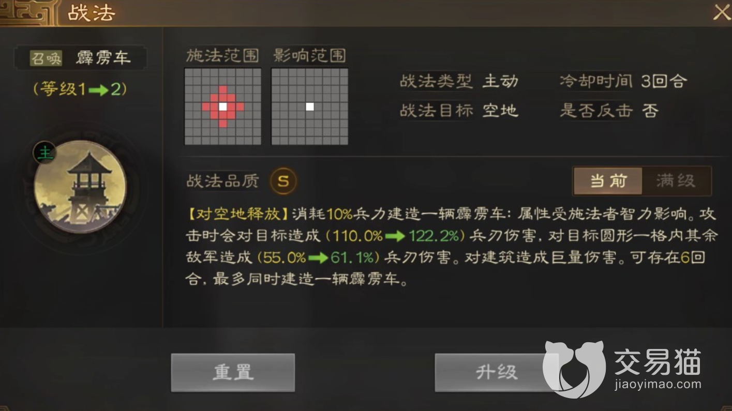Screen dimensions: 732x411
Task: Switch to 满级 max level view
Action: click(676, 181)
